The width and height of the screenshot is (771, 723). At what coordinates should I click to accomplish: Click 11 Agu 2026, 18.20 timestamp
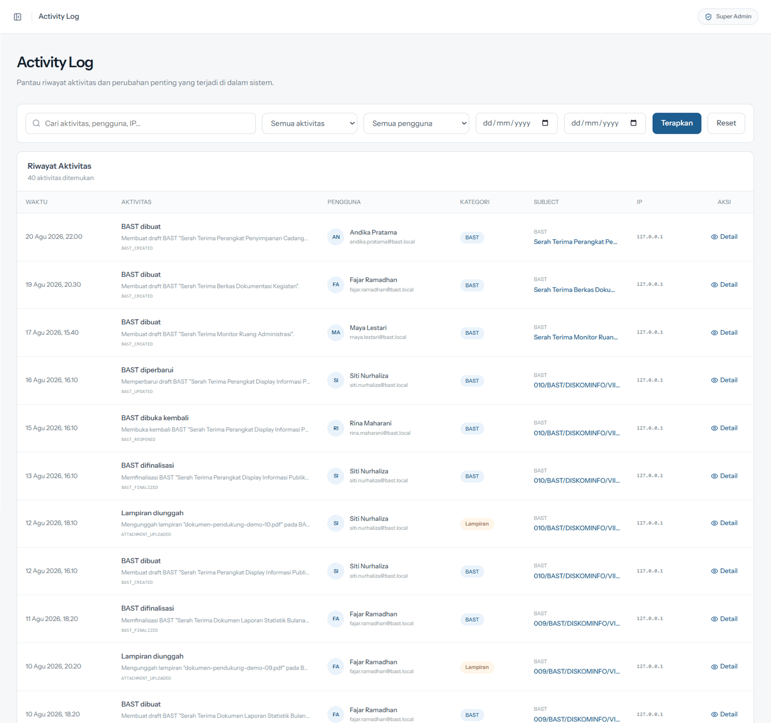pos(52,619)
